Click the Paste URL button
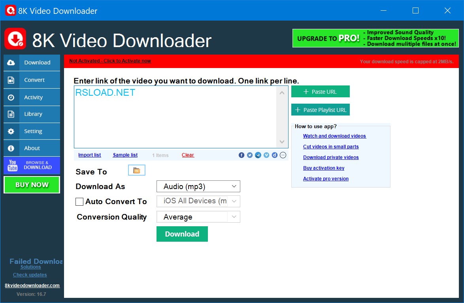The image size is (464, 303). click(321, 91)
